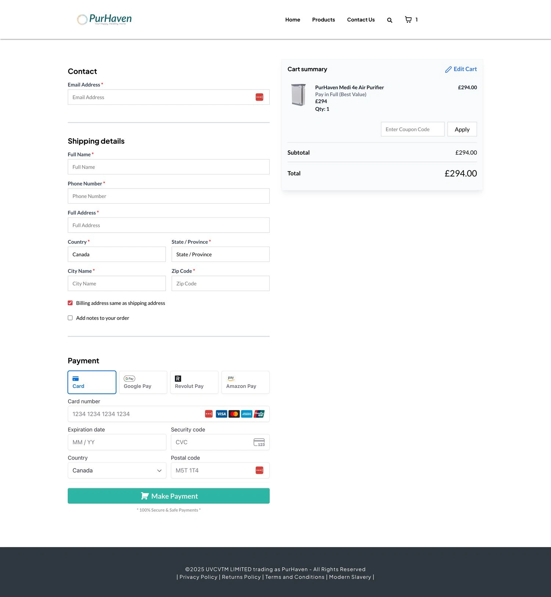Open the shopping cart icon in header
This screenshot has height=597, width=551.
coord(408,19)
